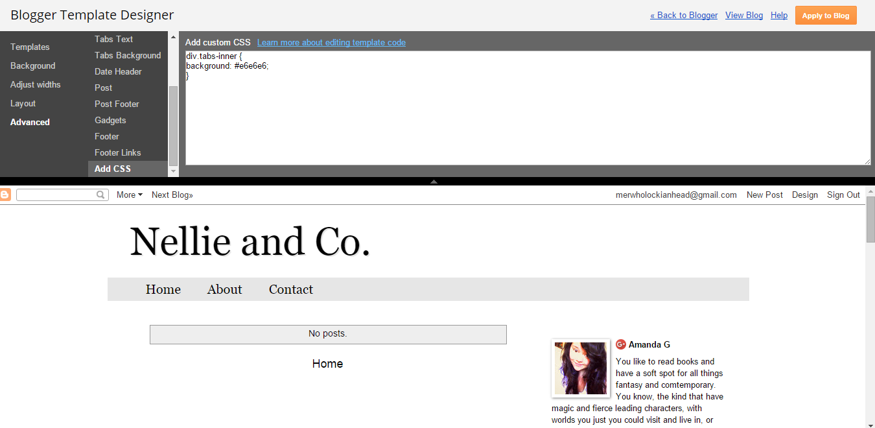875x428 pixels.
Task: Select Footer Links option
Action: point(118,152)
